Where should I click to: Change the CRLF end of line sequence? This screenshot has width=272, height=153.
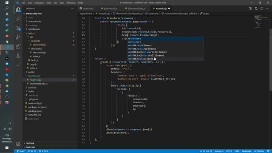237,151
